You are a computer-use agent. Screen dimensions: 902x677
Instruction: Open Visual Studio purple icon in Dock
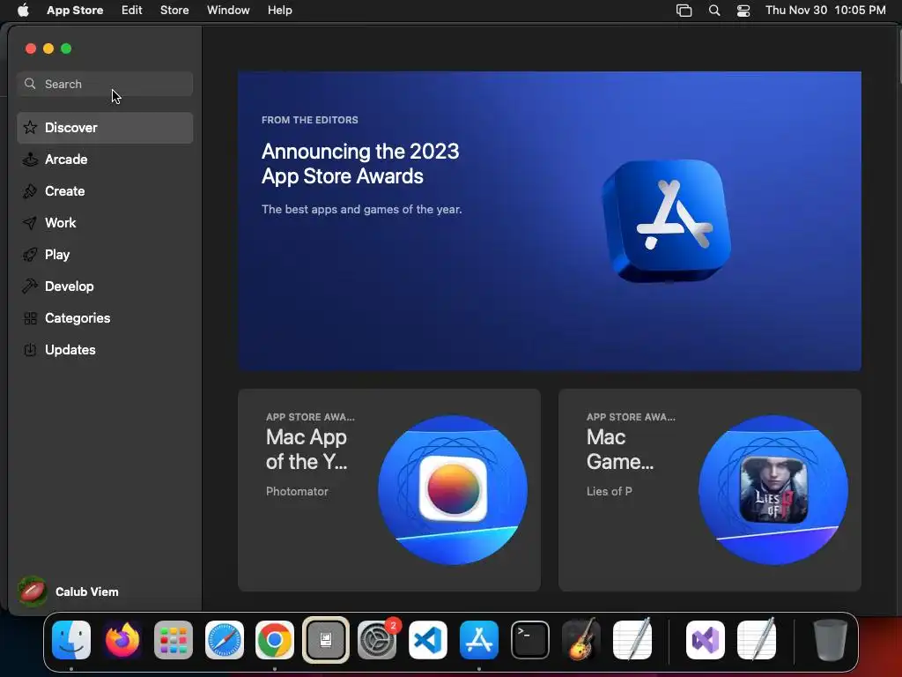(x=706, y=640)
